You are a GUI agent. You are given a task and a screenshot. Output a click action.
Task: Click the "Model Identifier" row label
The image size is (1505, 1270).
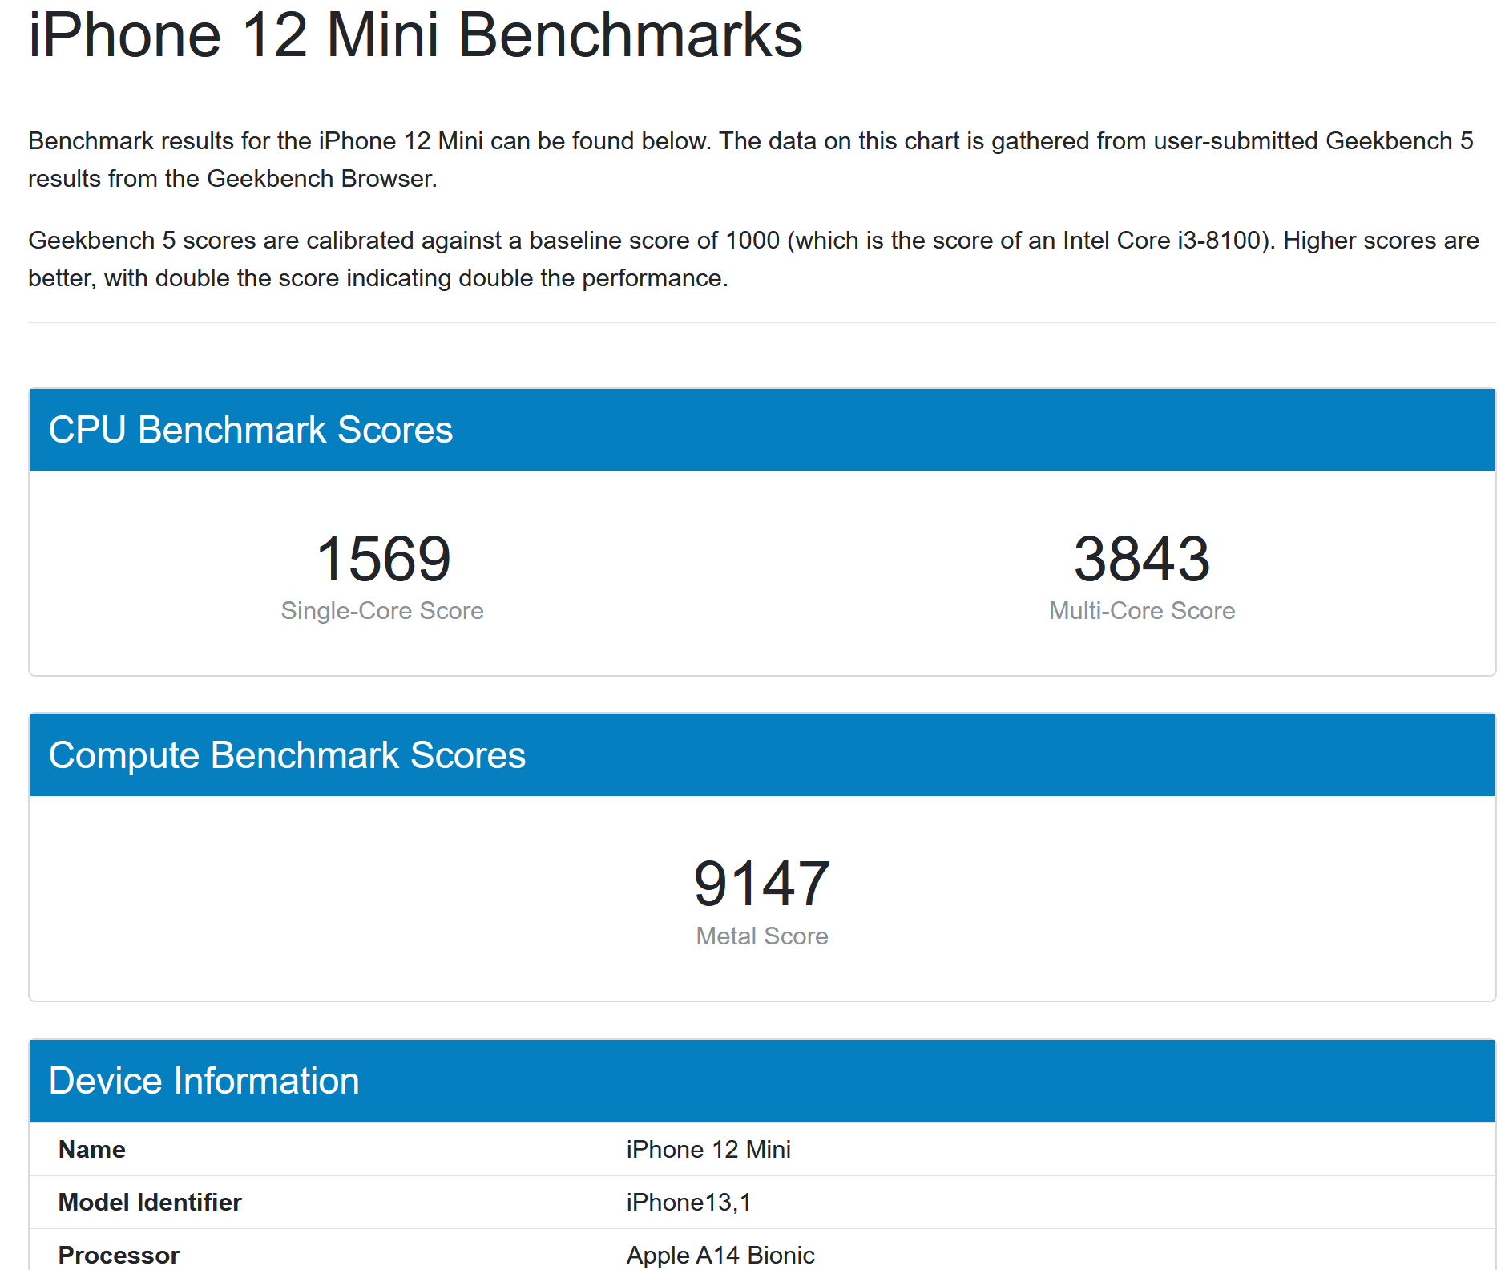pos(150,1203)
